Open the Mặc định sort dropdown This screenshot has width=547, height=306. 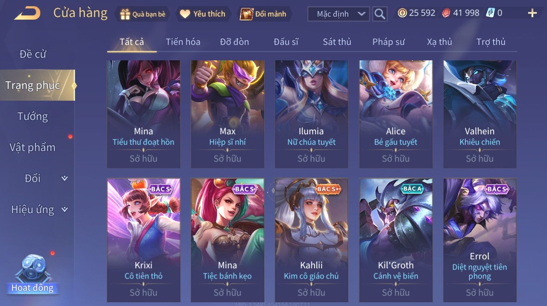click(339, 14)
